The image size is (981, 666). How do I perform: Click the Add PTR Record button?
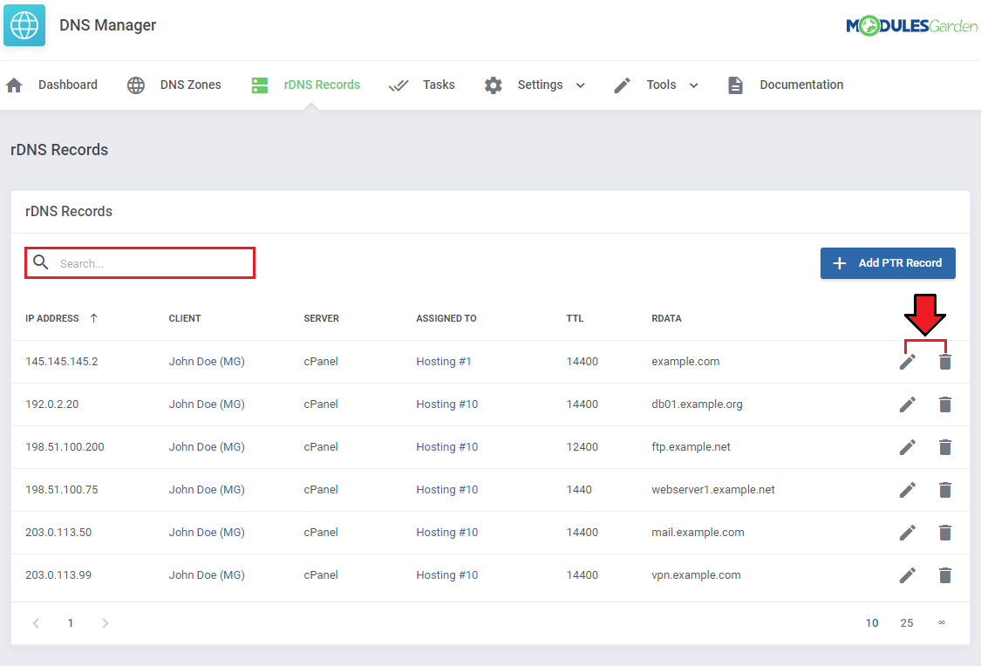[x=888, y=263]
